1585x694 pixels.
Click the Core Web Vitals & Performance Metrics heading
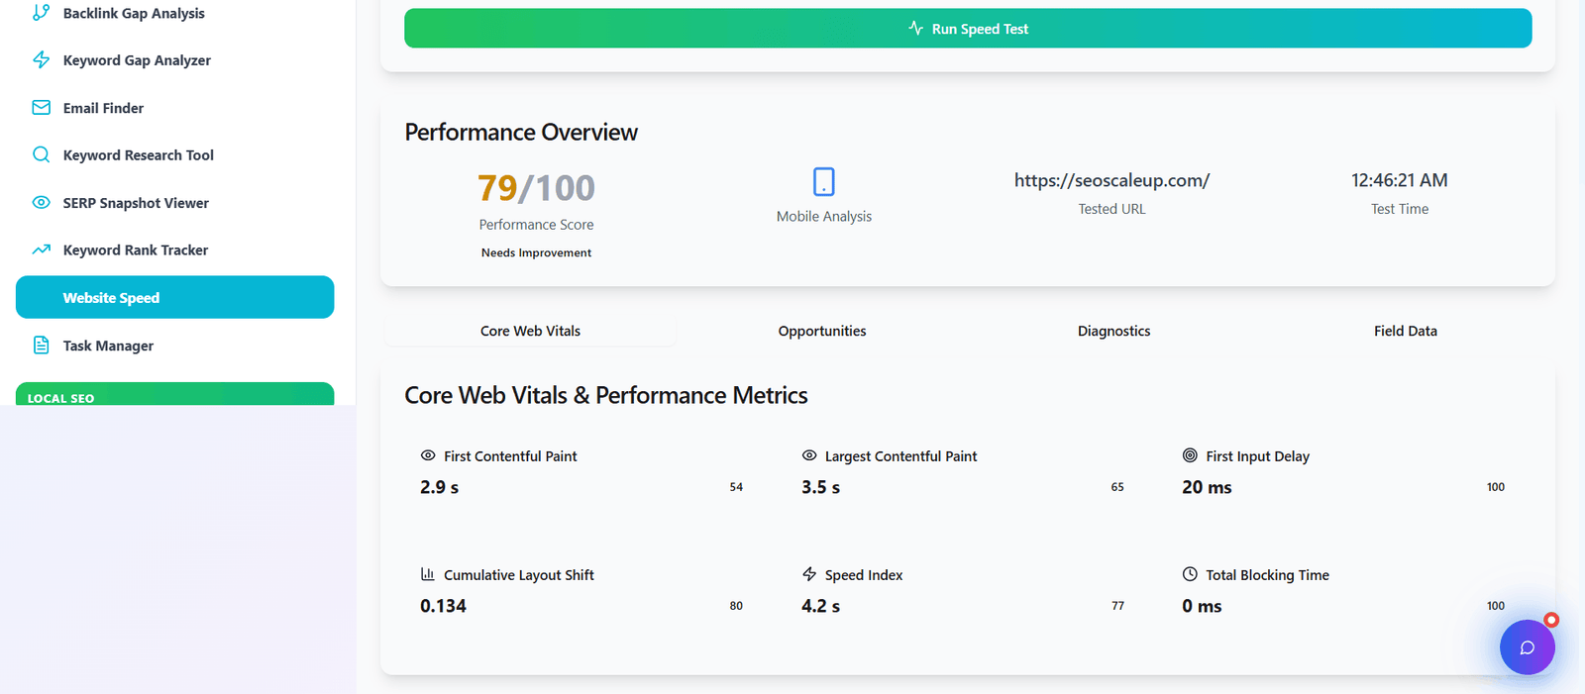(606, 395)
